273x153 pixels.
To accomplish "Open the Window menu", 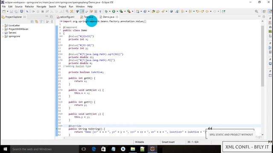I will 80,7.
